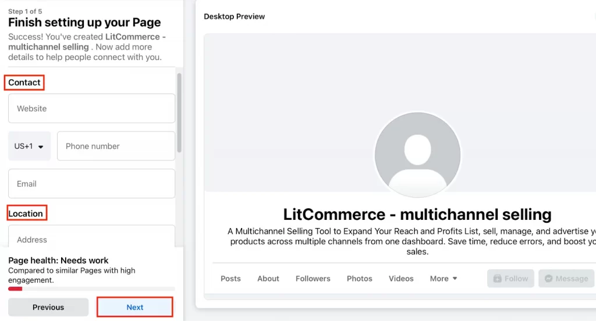Click the setup panel scrollbar

(179, 113)
